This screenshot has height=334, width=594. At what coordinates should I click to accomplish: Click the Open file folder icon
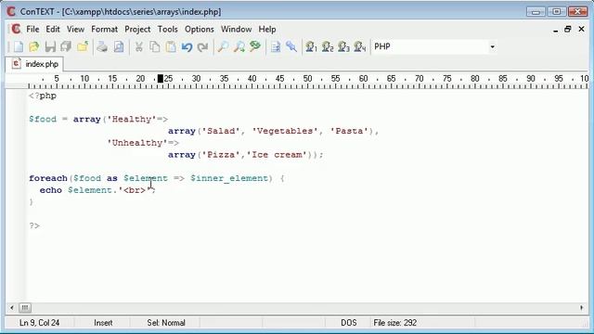click(x=34, y=47)
